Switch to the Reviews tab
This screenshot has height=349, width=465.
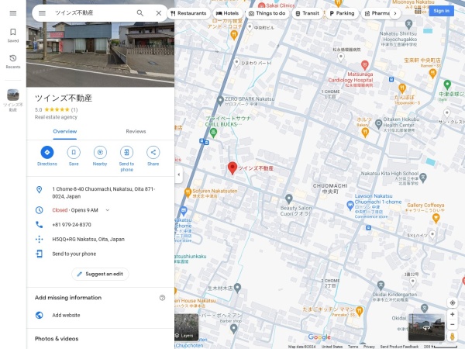(136, 132)
